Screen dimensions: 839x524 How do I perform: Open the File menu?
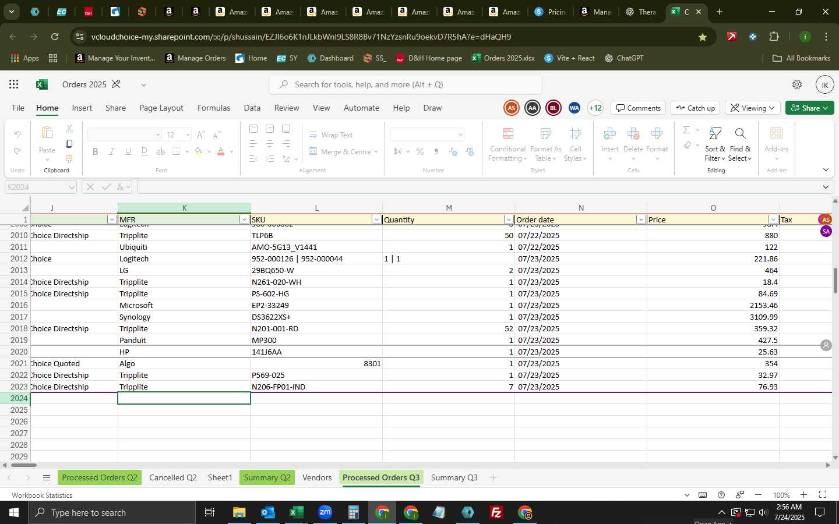19,108
